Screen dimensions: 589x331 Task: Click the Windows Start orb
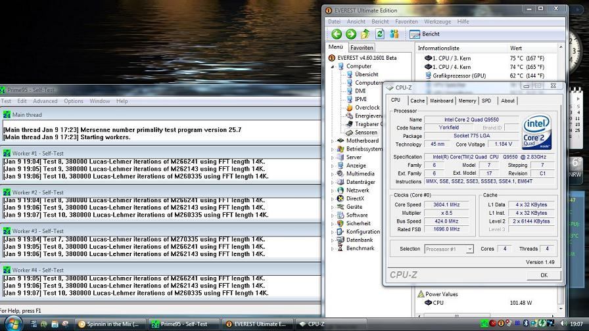click(12, 324)
